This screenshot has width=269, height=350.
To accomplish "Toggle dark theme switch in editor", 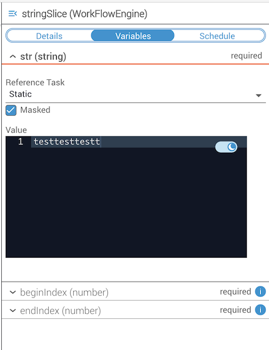I will pos(226,147).
